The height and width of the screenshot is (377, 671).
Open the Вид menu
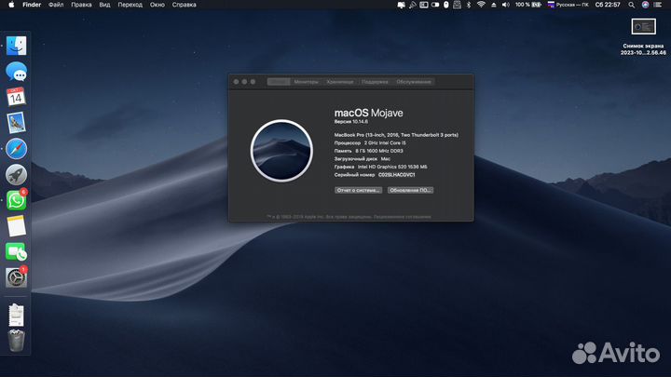click(104, 5)
